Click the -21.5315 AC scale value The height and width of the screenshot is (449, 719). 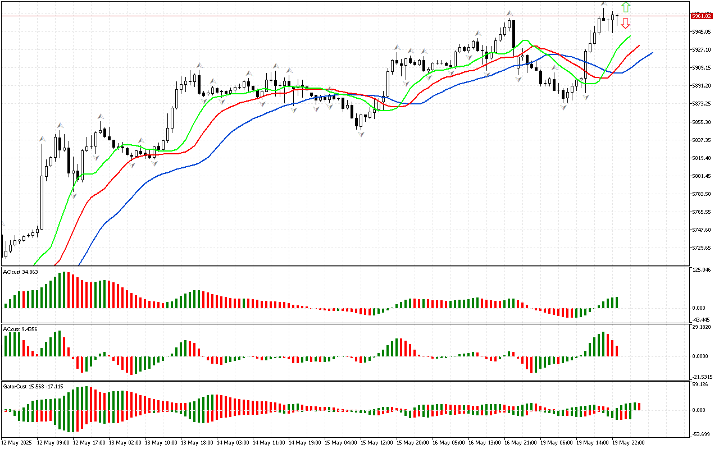click(702, 377)
